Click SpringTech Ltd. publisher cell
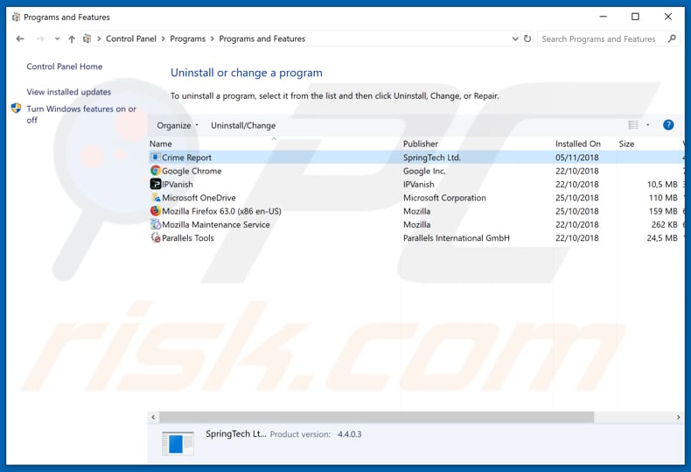 tap(432, 158)
